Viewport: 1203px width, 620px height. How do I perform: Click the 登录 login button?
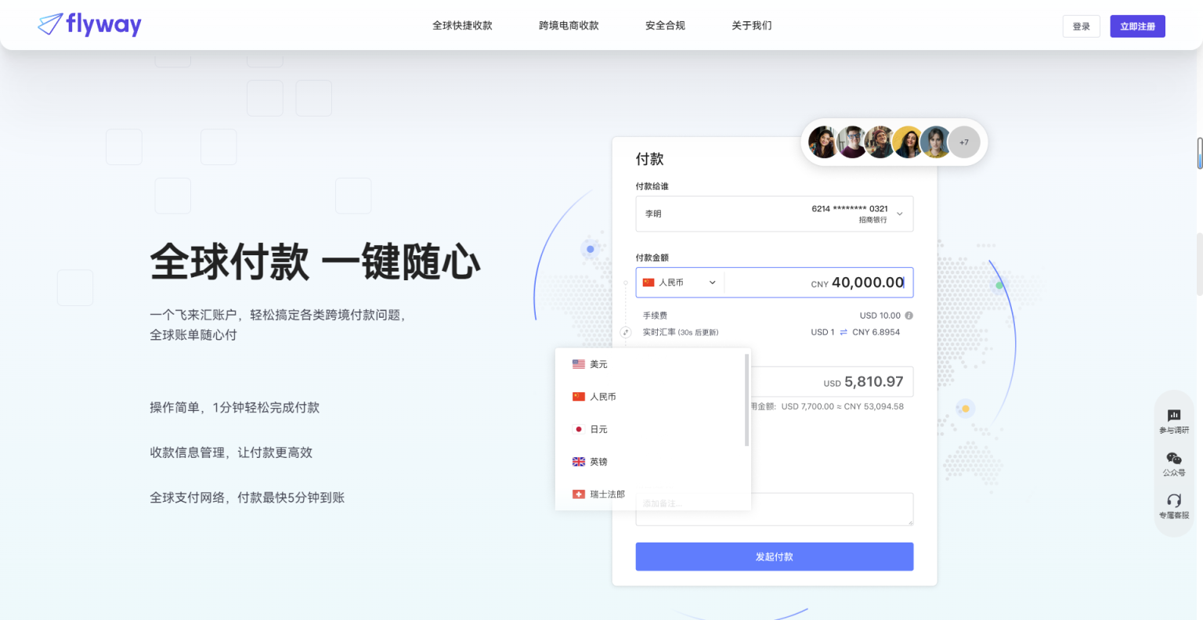1081,27
